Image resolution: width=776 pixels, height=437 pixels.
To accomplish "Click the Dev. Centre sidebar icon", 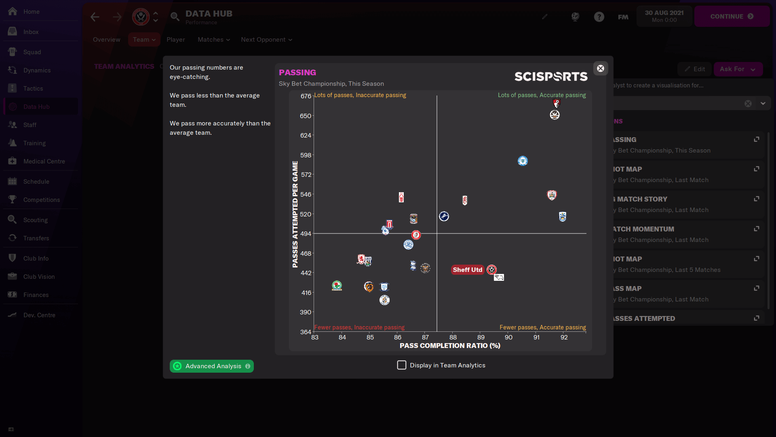I will point(13,315).
